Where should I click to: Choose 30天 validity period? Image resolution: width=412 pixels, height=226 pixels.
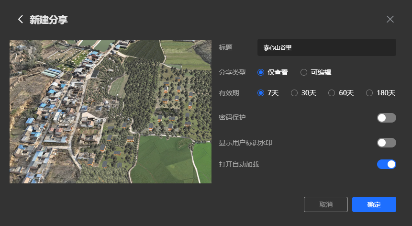tap(303, 93)
